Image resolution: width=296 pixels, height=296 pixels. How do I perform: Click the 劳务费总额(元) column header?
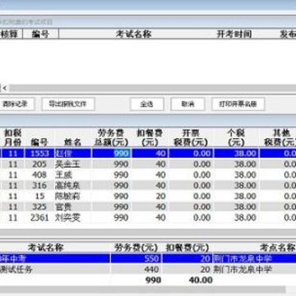[x=111, y=137]
